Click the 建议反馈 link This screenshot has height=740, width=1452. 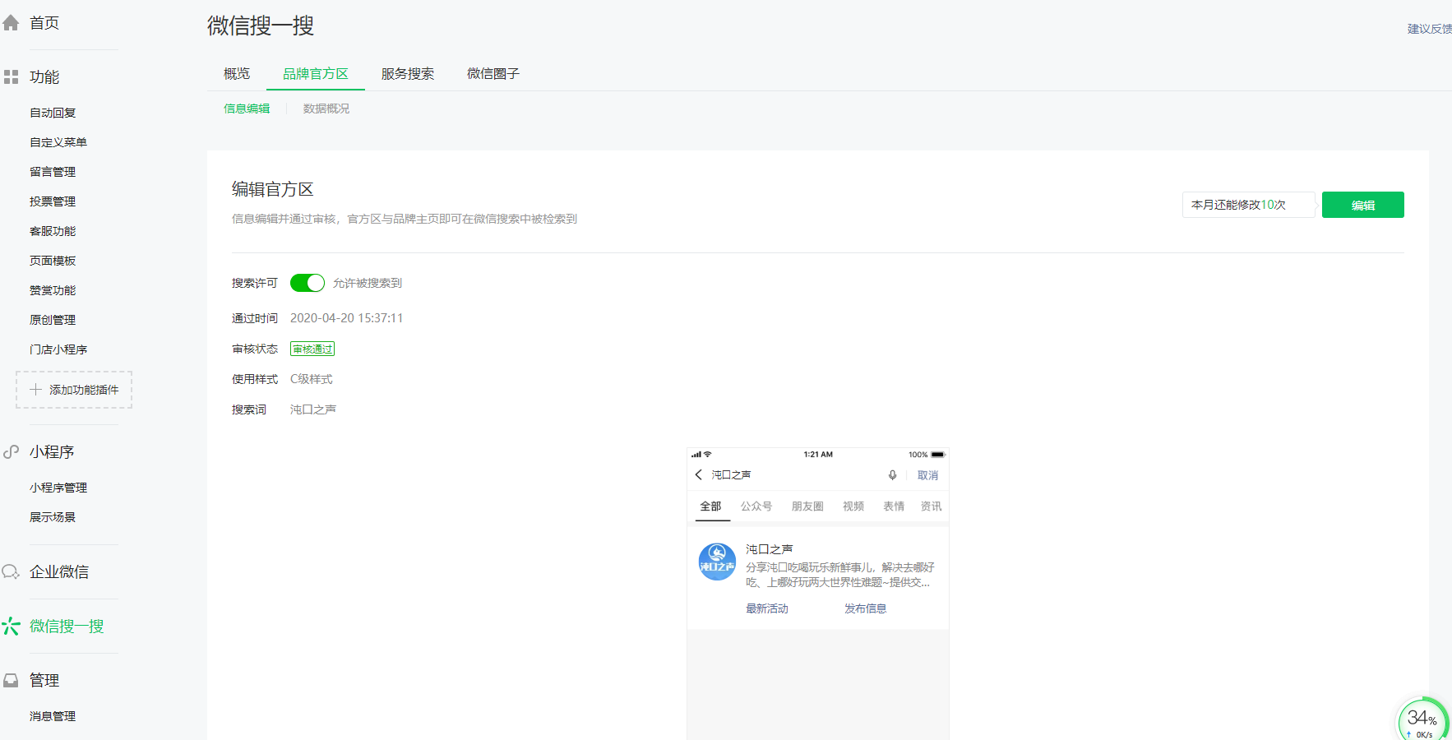click(x=1430, y=29)
